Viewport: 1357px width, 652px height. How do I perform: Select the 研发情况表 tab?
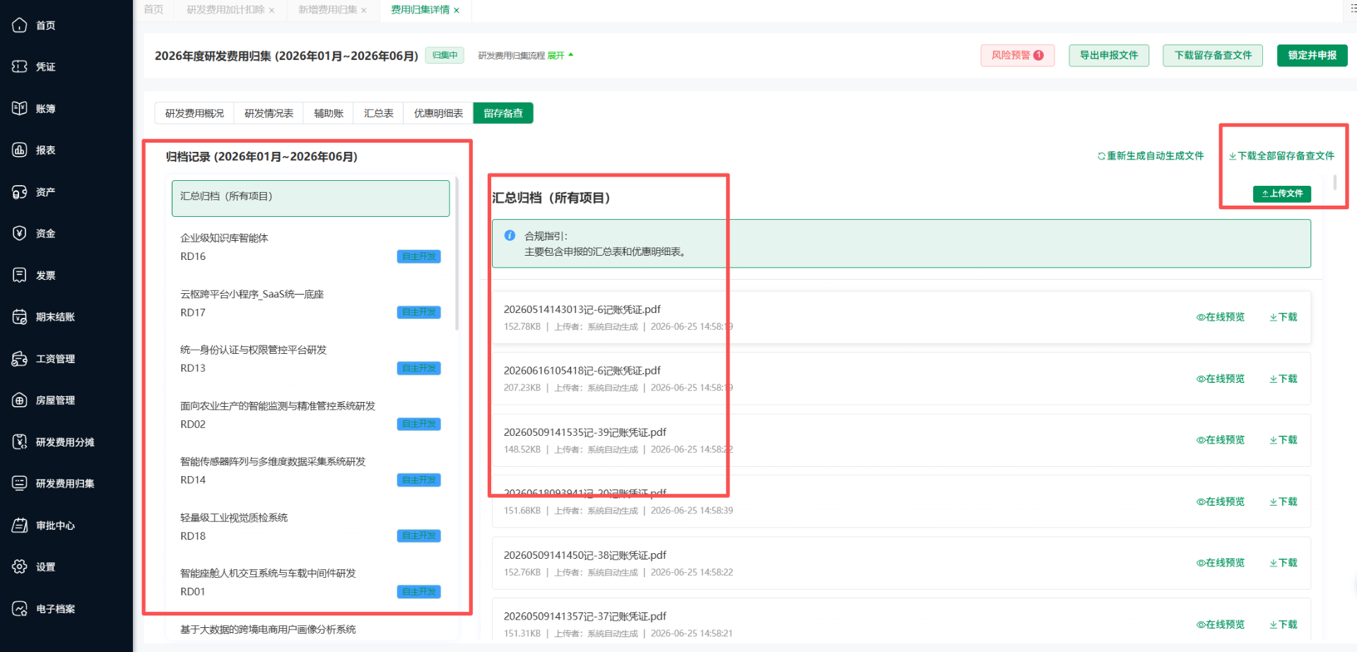tap(269, 113)
